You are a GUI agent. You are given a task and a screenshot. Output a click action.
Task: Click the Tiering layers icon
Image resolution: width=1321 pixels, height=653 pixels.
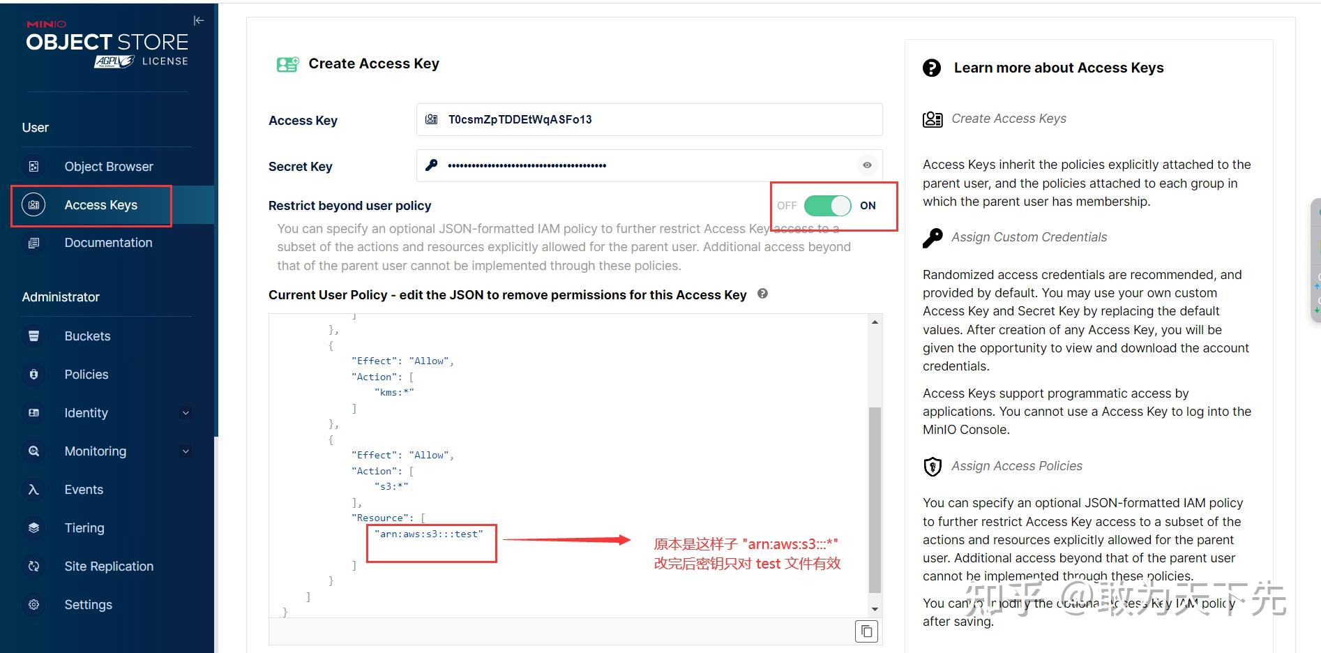tap(33, 528)
